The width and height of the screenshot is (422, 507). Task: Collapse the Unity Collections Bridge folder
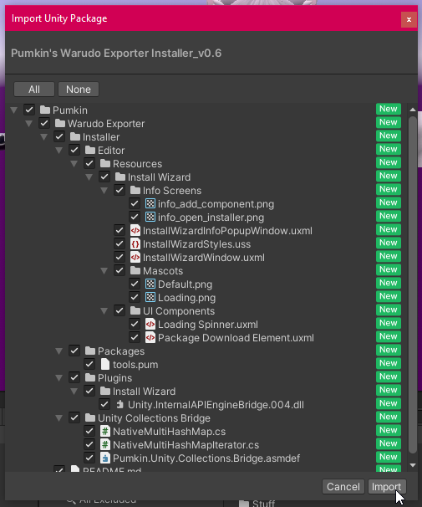(58, 418)
